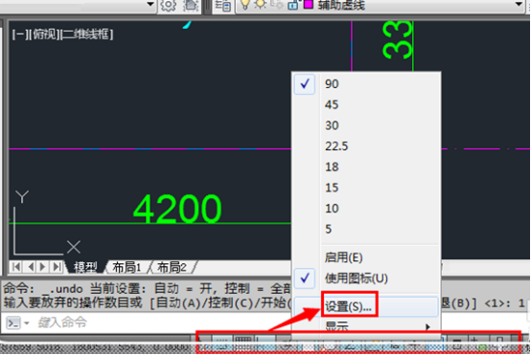The height and width of the screenshot is (355, 531).
Task: Jump to first layout tab arrow
Action: coord(16,267)
